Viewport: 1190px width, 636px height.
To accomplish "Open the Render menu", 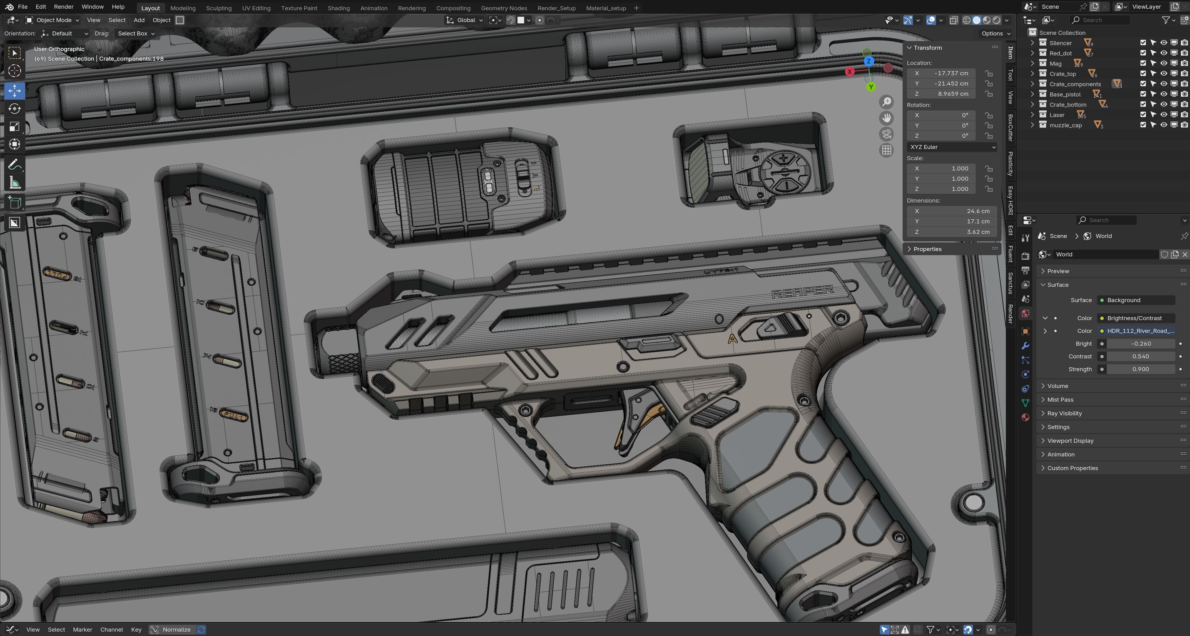I will [63, 7].
